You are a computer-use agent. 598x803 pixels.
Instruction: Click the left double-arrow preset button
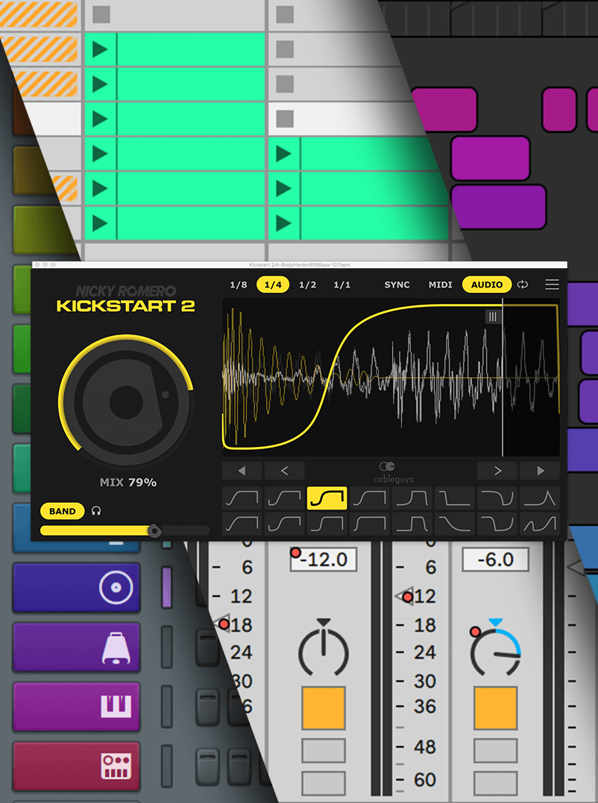(x=241, y=471)
